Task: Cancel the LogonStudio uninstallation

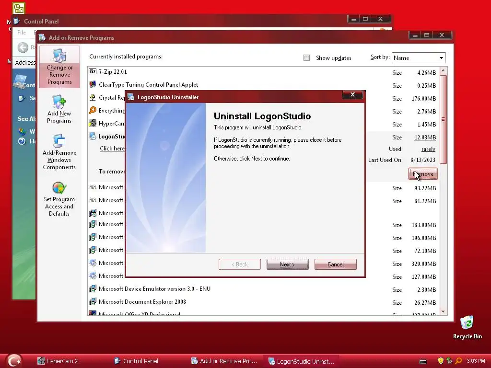Action: [x=335, y=264]
